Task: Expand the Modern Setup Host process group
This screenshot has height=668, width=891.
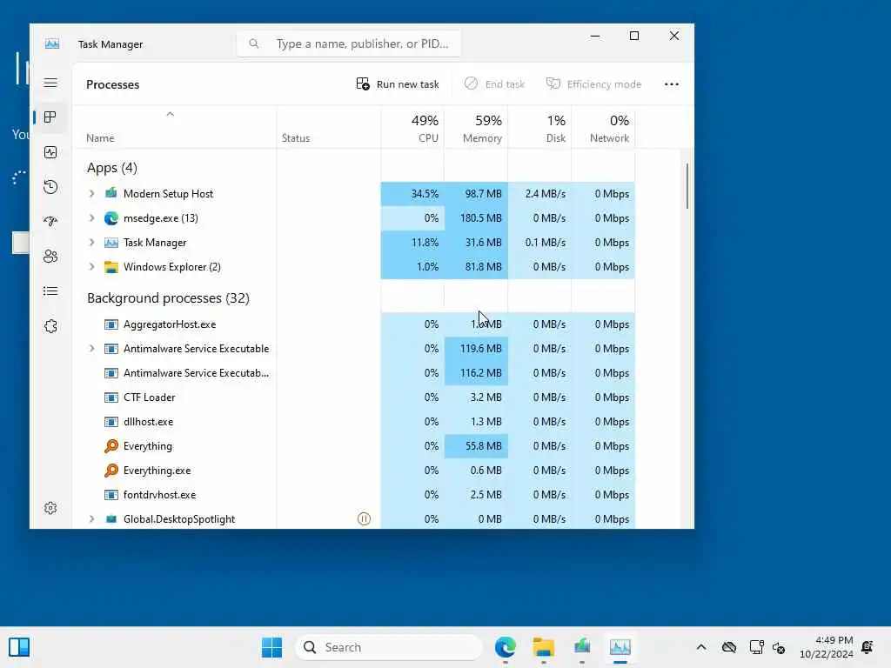Action: click(92, 194)
